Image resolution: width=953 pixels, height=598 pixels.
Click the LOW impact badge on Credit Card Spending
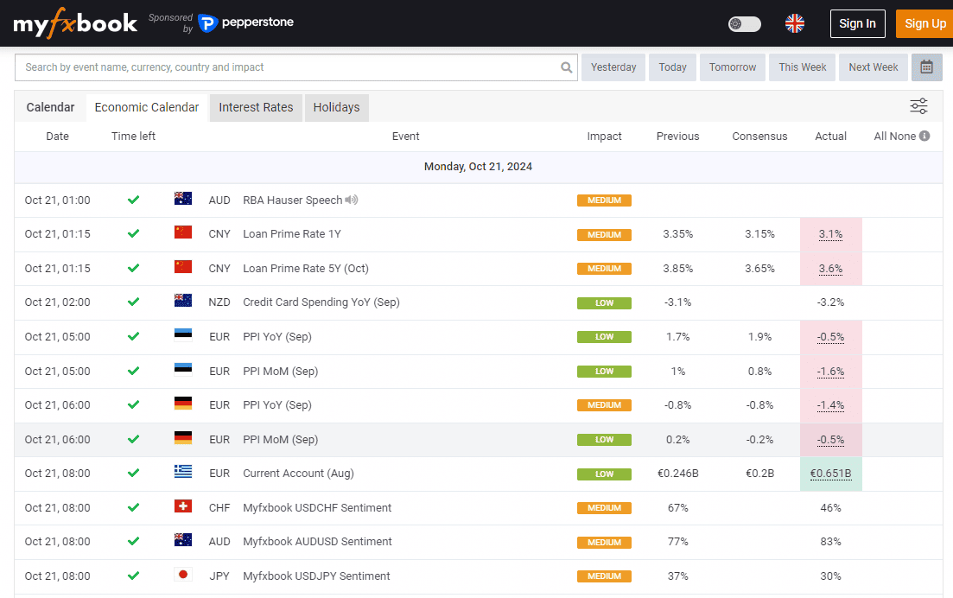604,302
